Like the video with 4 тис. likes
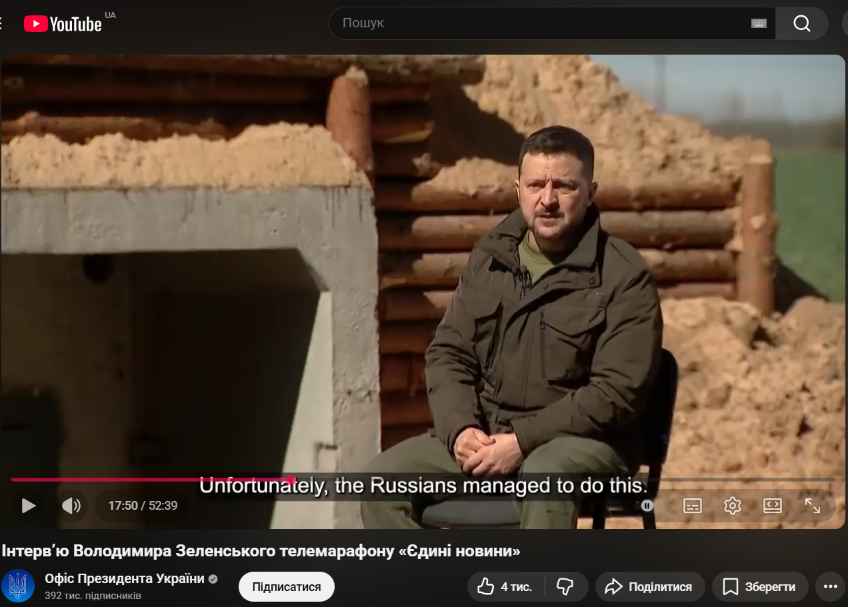Image resolution: width=848 pixels, height=607 pixels. click(505, 586)
